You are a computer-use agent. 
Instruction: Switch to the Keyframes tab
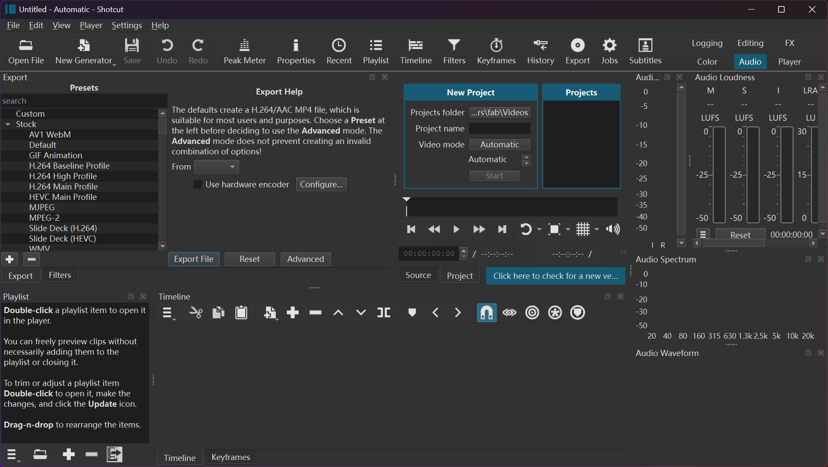point(230,457)
